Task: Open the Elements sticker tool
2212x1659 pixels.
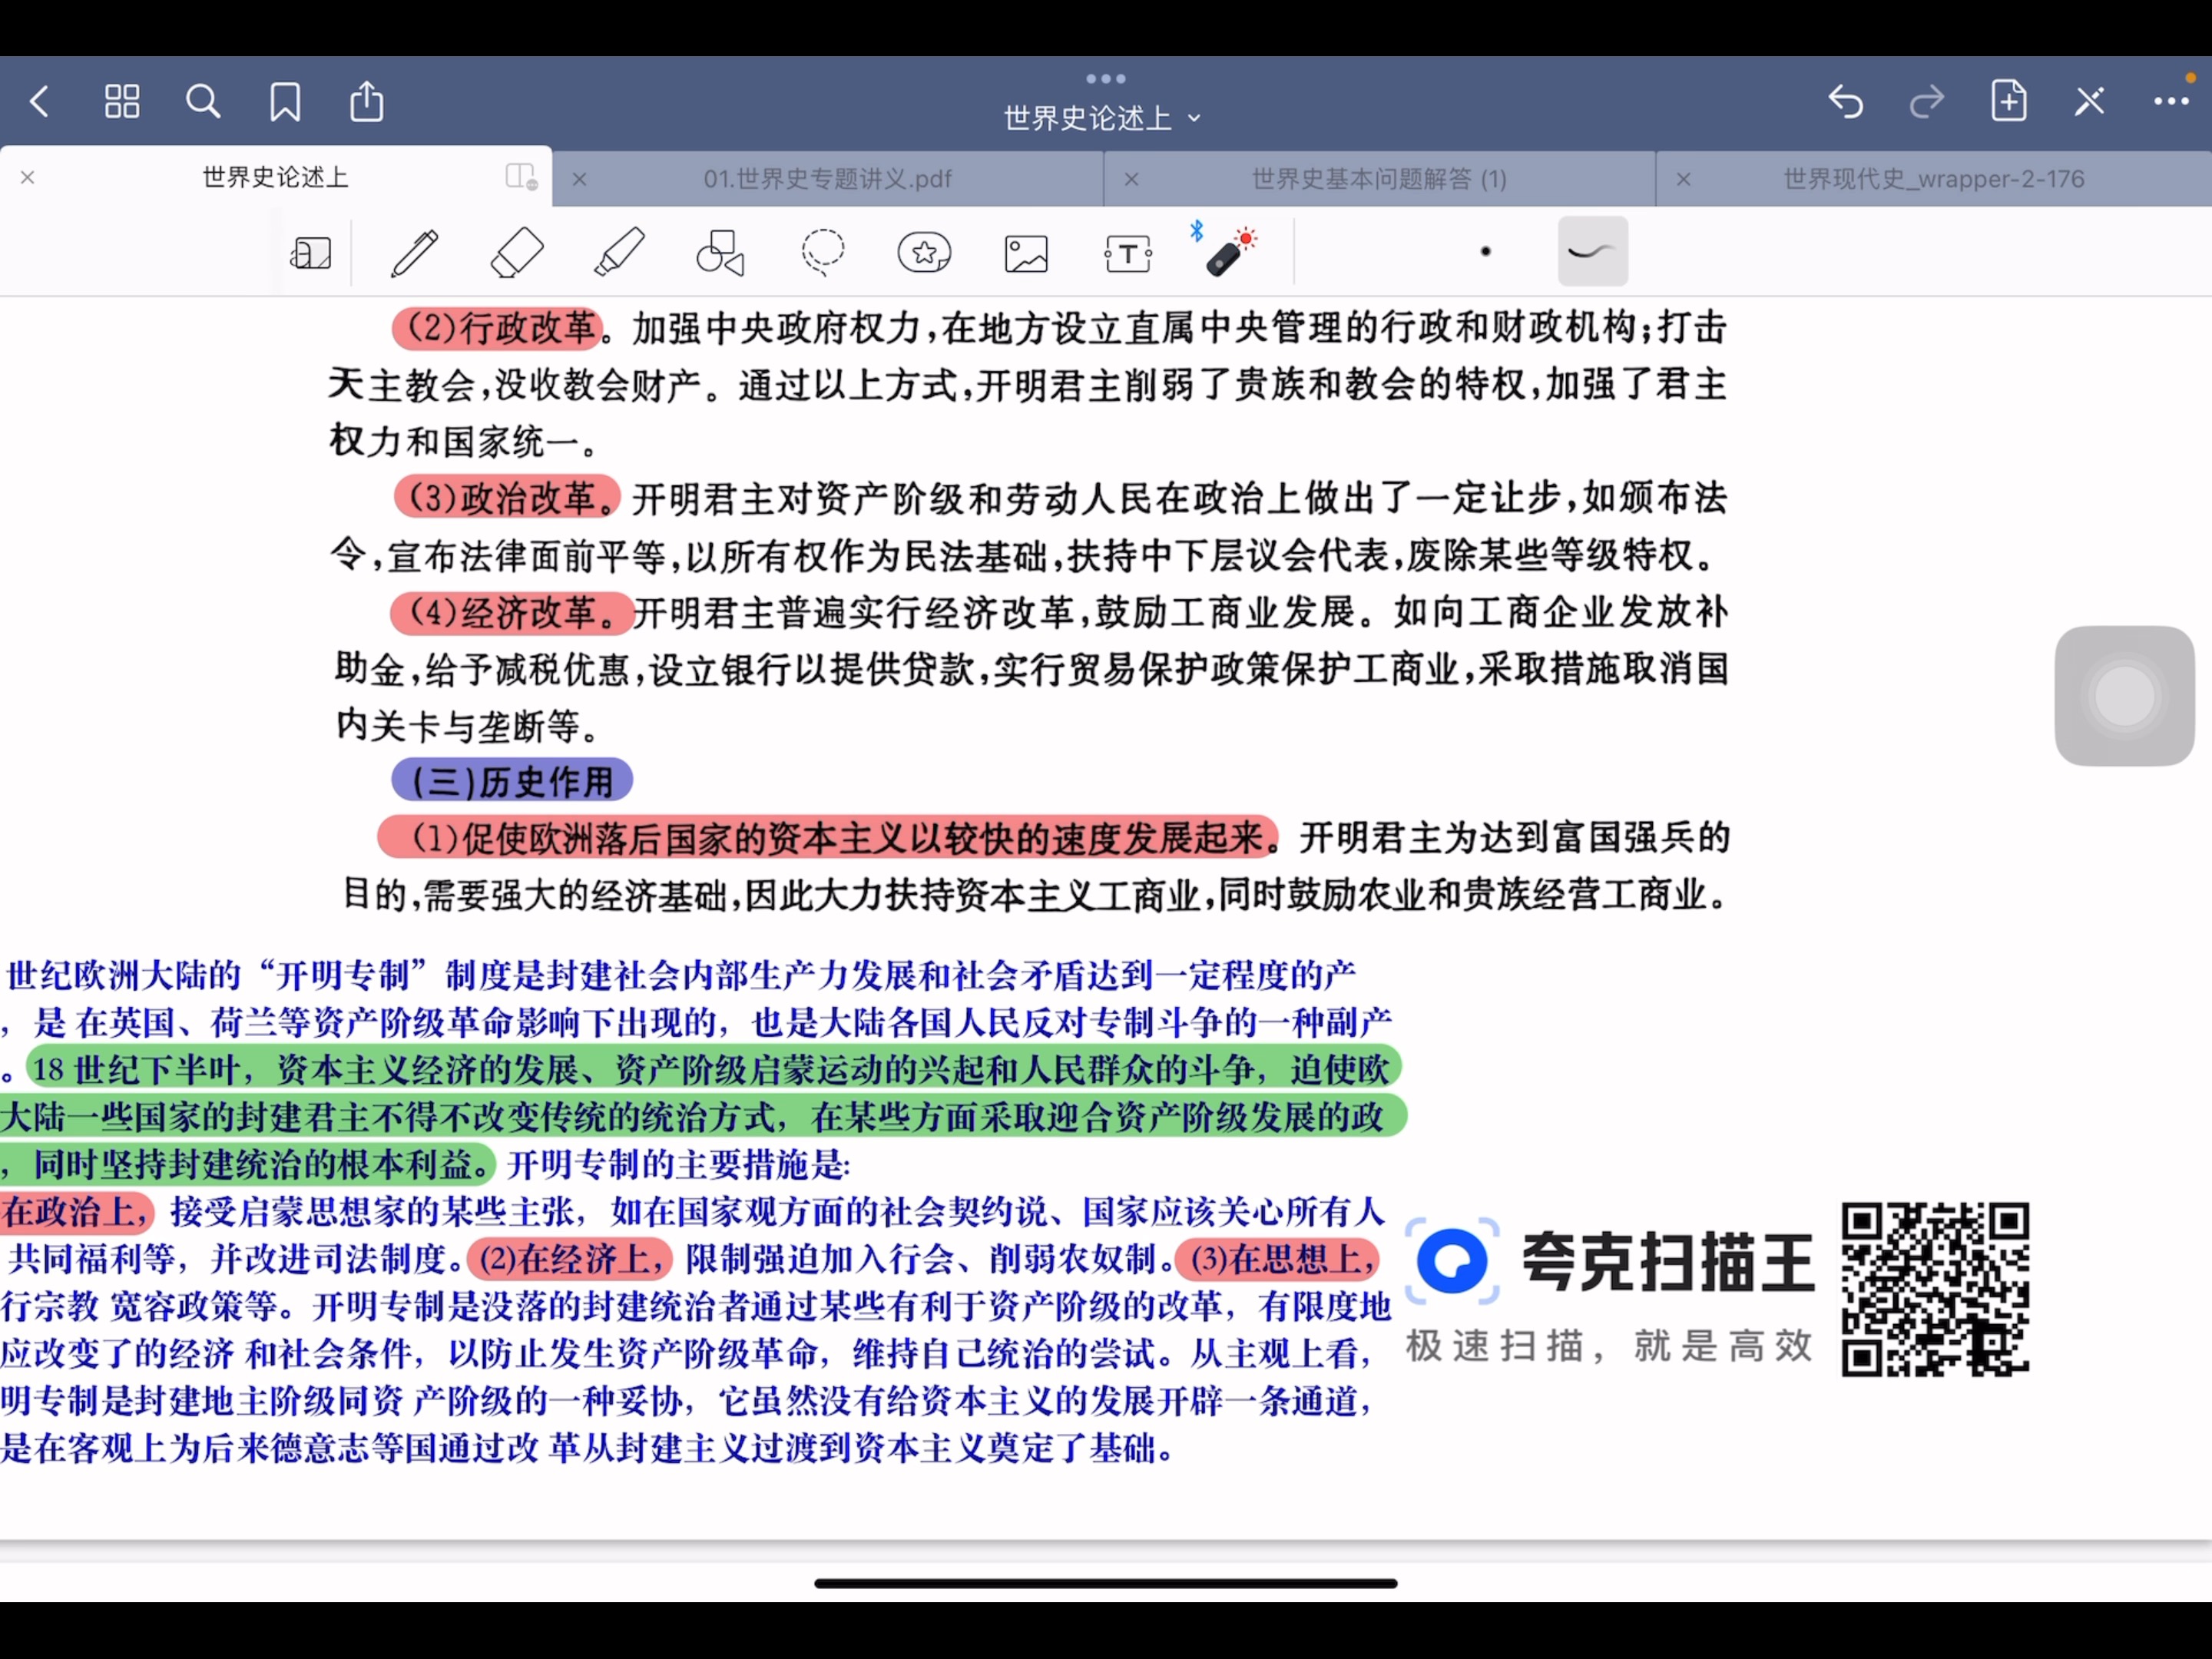Action: (x=925, y=252)
